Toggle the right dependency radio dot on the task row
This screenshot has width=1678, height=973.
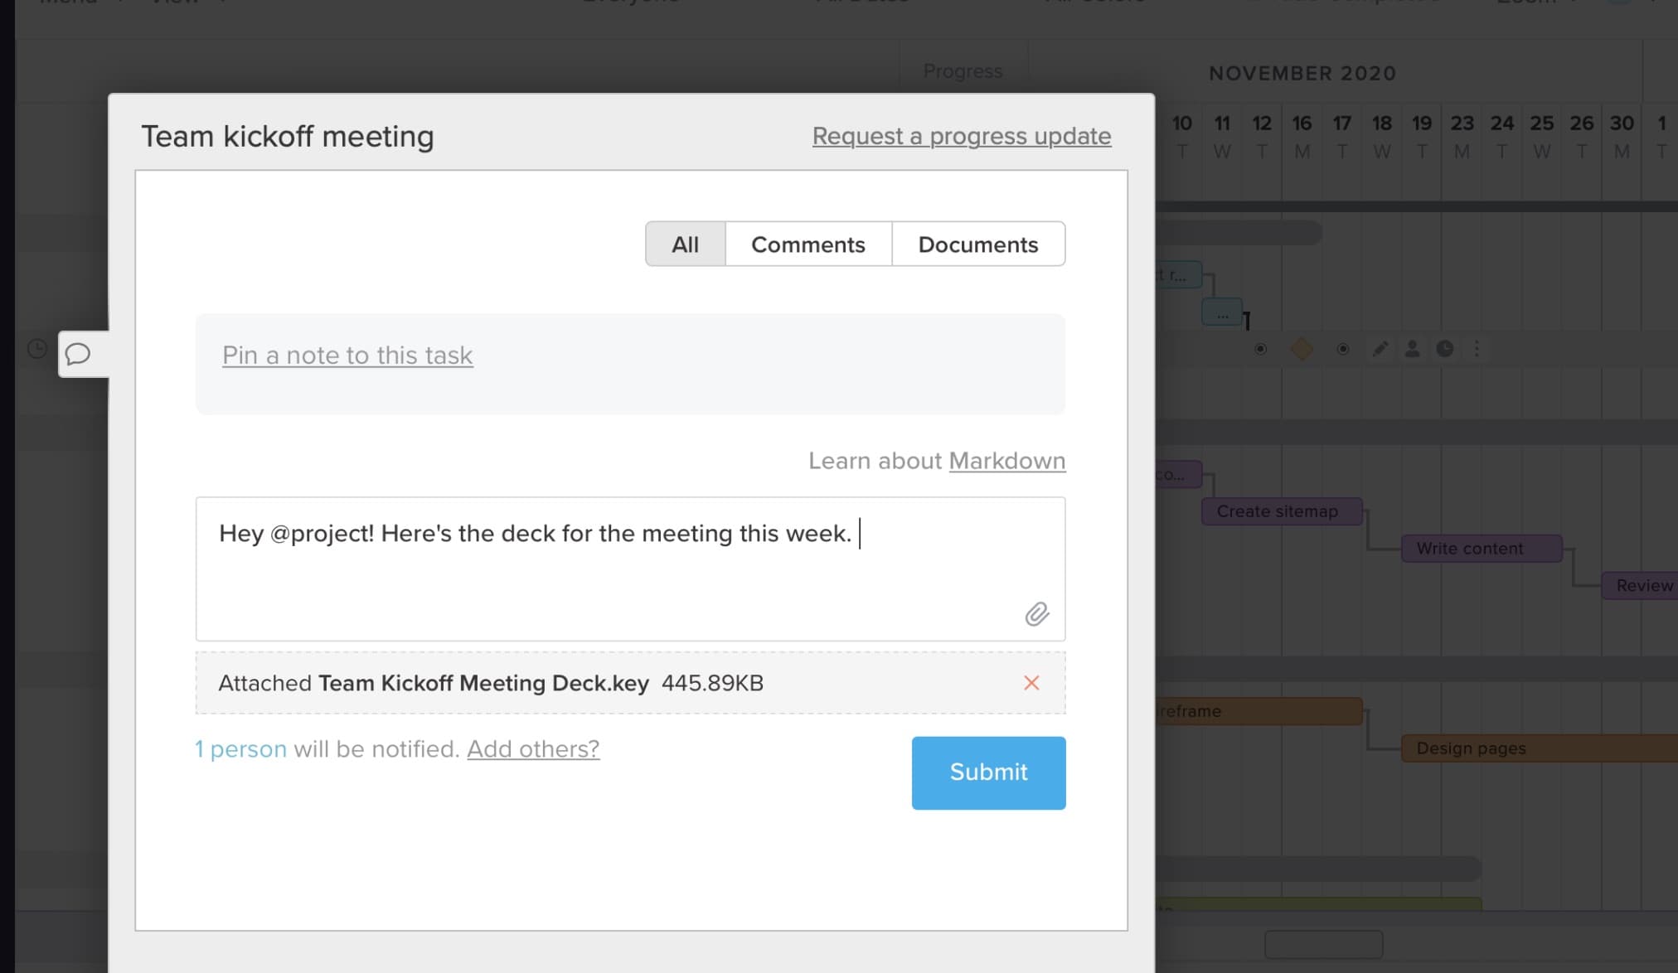pos(1344,349)
